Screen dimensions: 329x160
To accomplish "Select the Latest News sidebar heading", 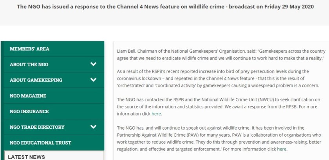I will tap(27, 157).
